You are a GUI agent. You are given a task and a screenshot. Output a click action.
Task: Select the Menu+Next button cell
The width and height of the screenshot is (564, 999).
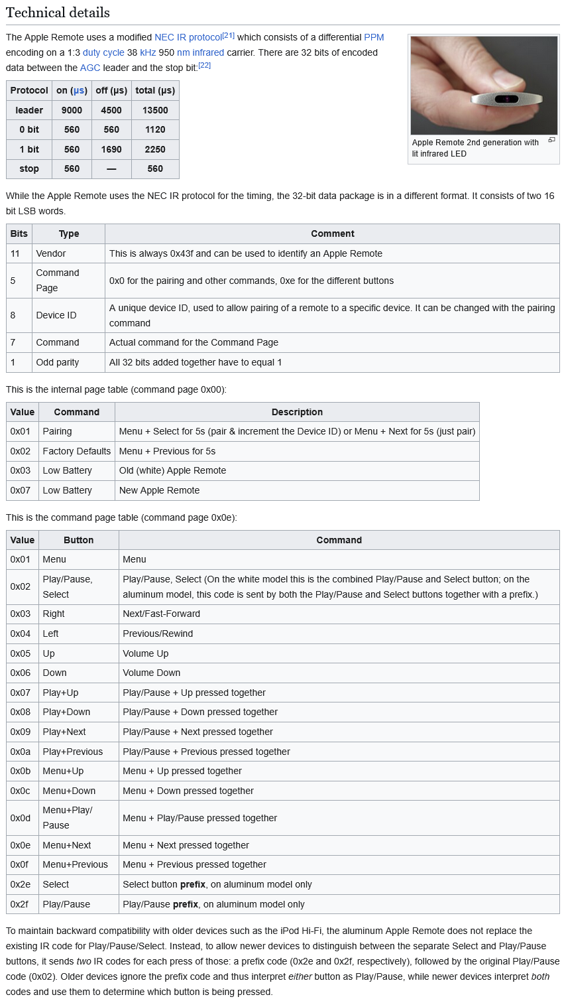[x=67, y=845]
